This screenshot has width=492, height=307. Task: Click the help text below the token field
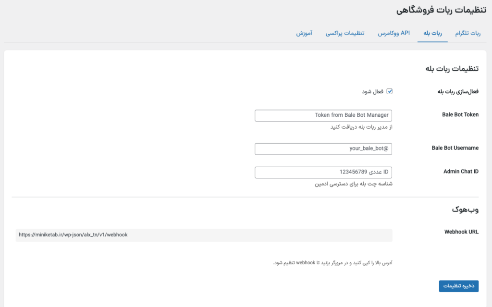coord(361,127)
